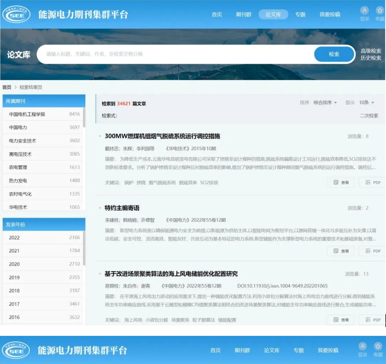Click the favorites star icon
This screenshot has width=386, height=364.
[x=380, y=11]
